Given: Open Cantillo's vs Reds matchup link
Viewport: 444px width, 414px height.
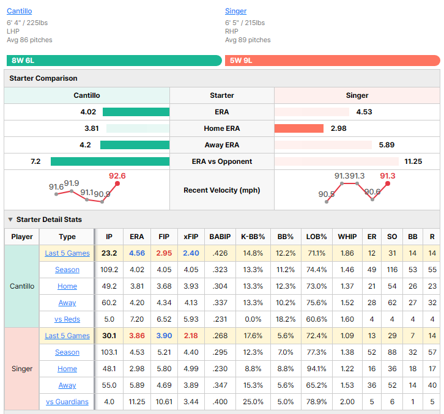Looking at the screenshot, I should tap(67, 319).
